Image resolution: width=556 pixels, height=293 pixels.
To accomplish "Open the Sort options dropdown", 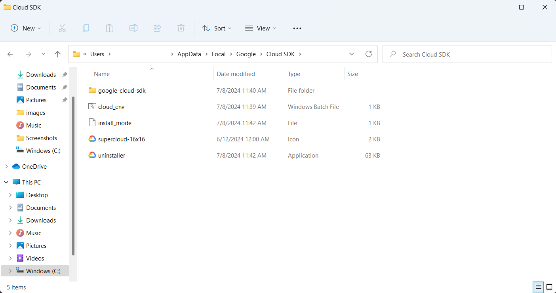I will click(x=217, y=28).
